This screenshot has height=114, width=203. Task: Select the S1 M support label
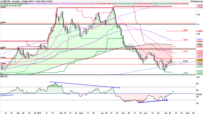click(x=186, y=73)
